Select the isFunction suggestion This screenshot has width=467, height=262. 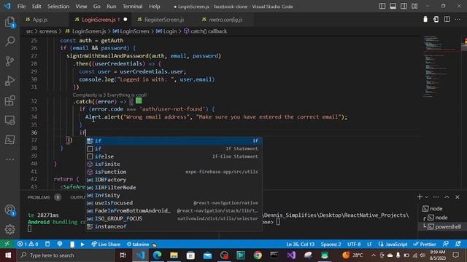tap(174, 172)
